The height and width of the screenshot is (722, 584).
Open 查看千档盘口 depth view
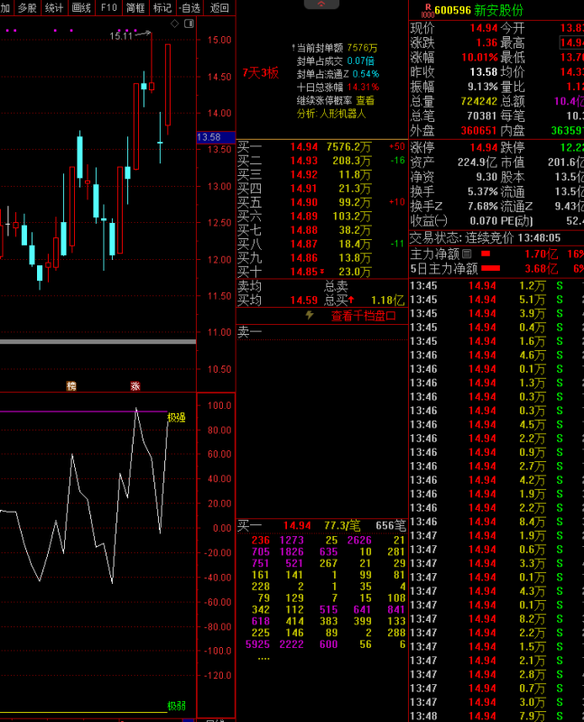(x=364, y=316)
